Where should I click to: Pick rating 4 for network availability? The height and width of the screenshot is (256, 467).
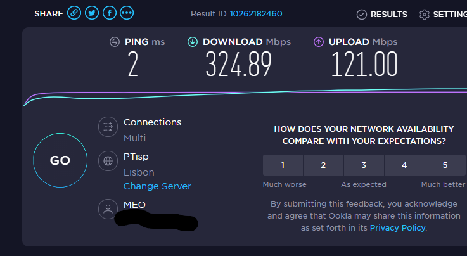[404, 165]
